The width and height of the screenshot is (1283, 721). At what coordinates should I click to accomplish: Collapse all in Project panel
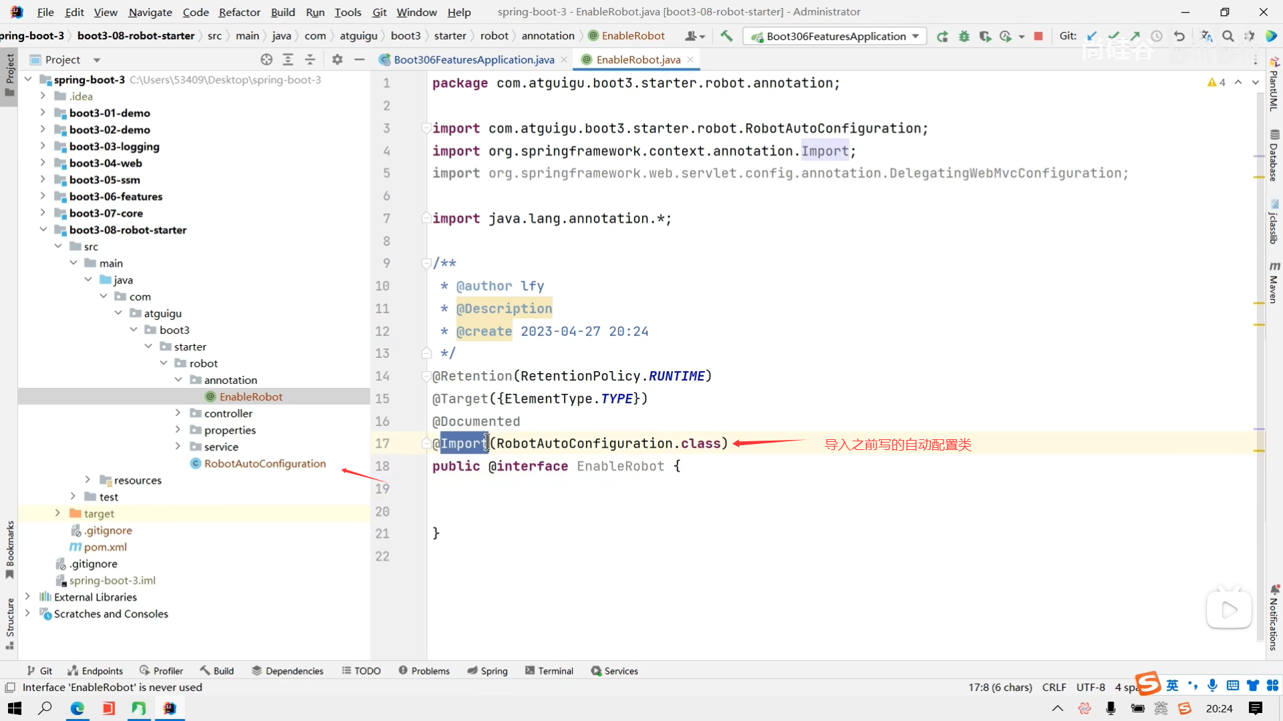coord(310,59)
